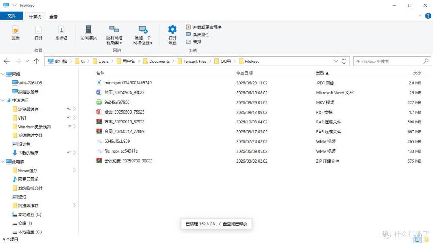Viewport: 433px width, 243px height.
Task: Open Properties (属性) in the ribbon
Action: (16, 32)
